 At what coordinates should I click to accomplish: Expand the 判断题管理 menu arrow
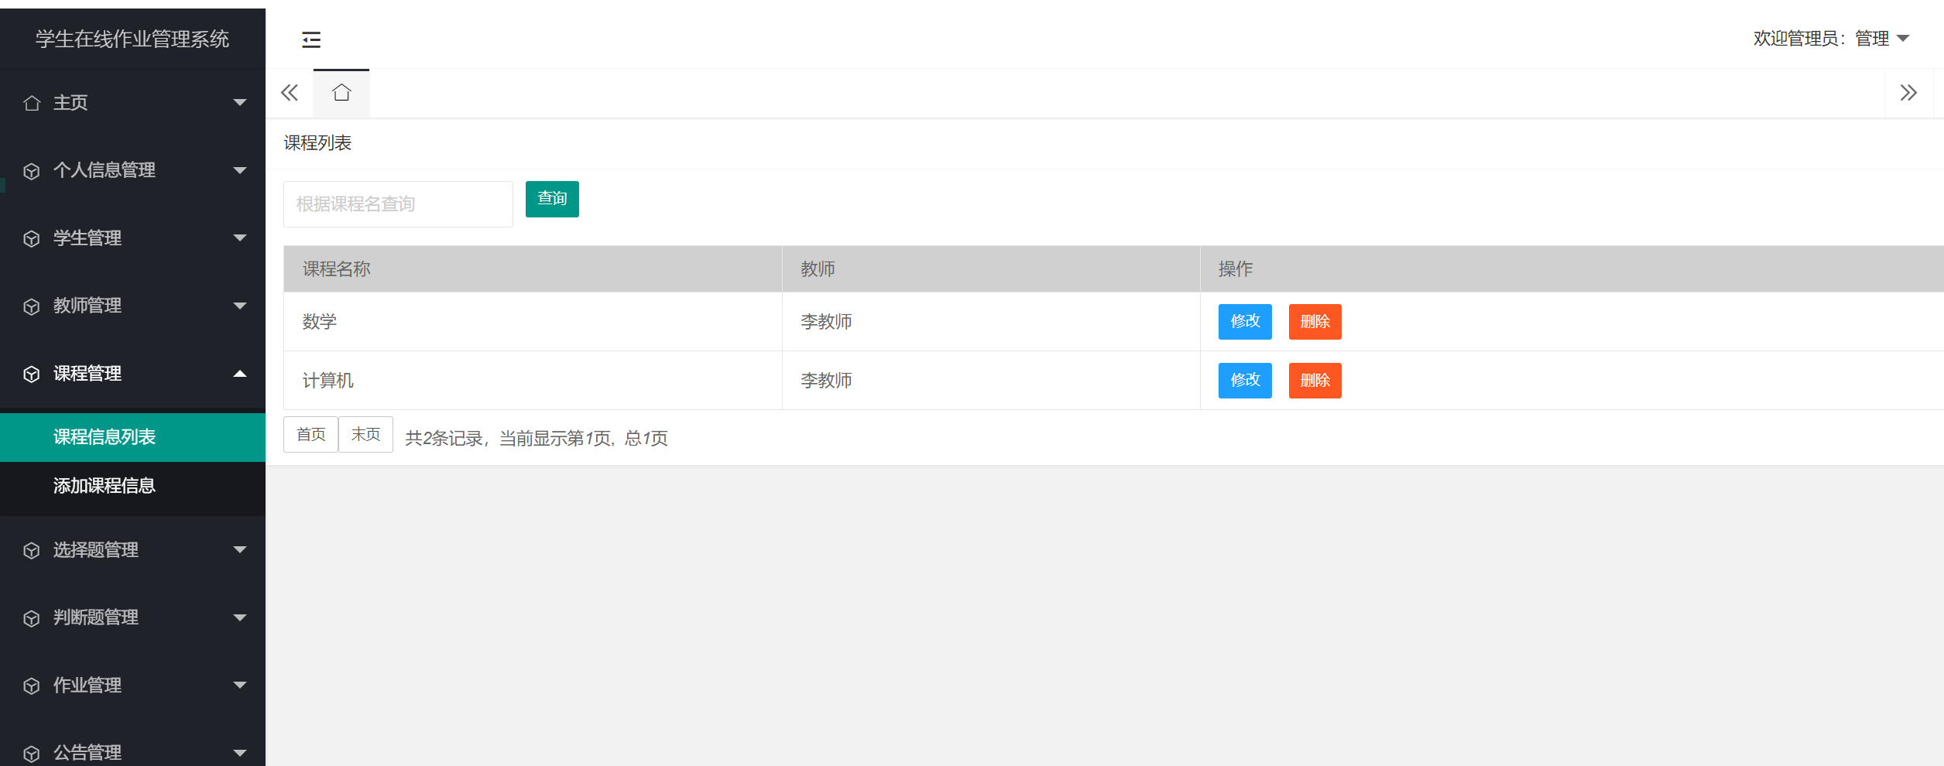click(240, 617)
